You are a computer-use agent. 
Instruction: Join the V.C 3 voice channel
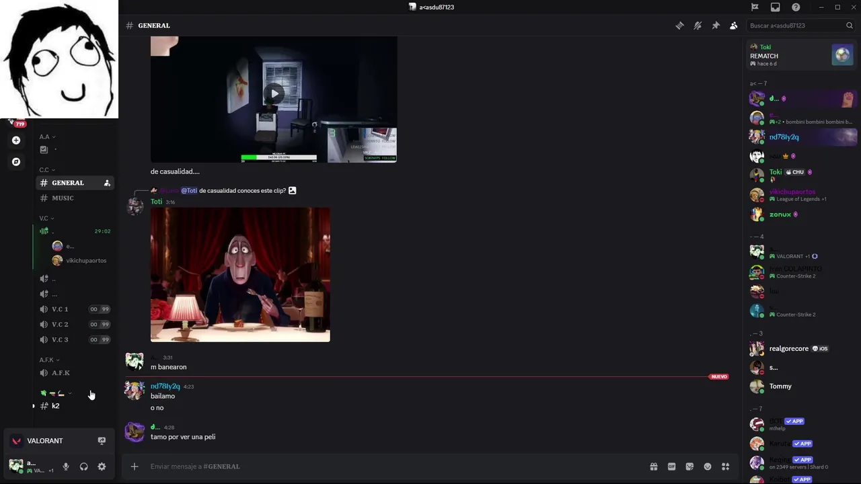75,339
